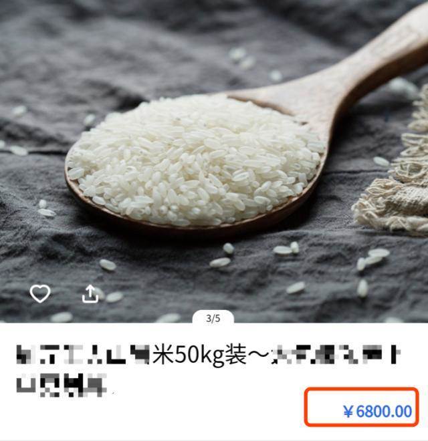The image size is (428, 441).
Task: Click the rice pile on the spoon
Action: coord(196,159)
